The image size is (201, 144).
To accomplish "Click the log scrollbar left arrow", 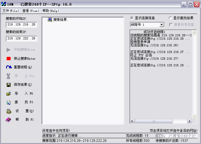I will tap(133, 121).
